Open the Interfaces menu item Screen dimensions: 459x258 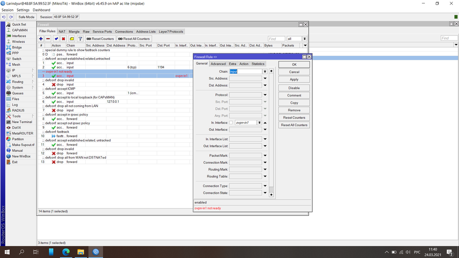click(x=19, y=36)
